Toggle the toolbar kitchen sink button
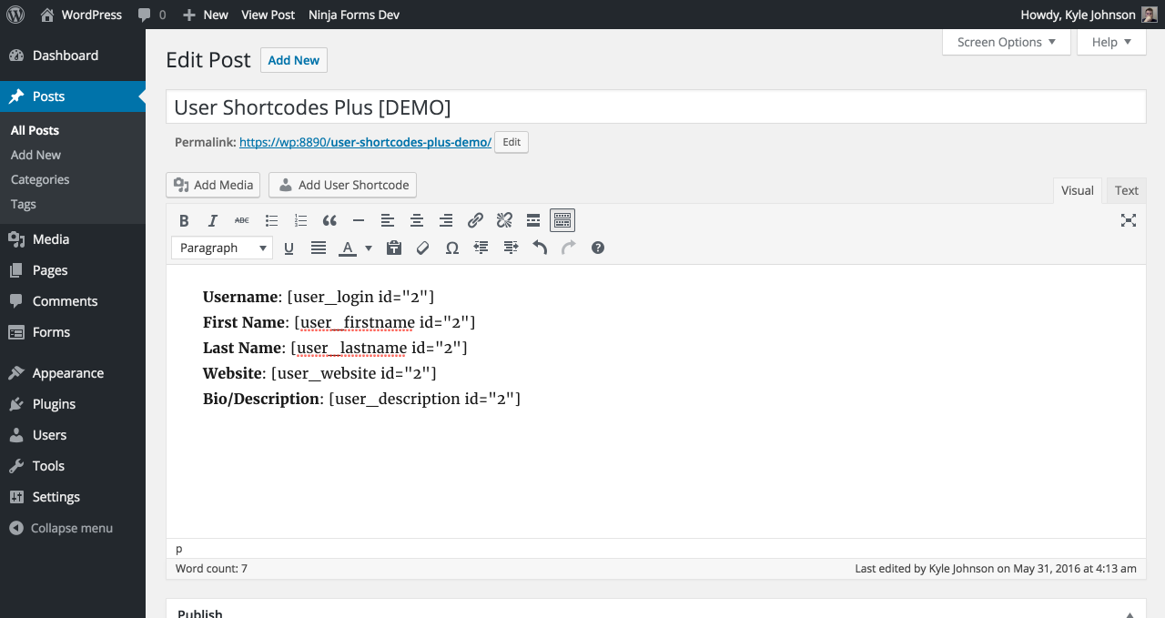This screenshot has width=1165, height=618. pyautogui.click(x=562, y=220)
